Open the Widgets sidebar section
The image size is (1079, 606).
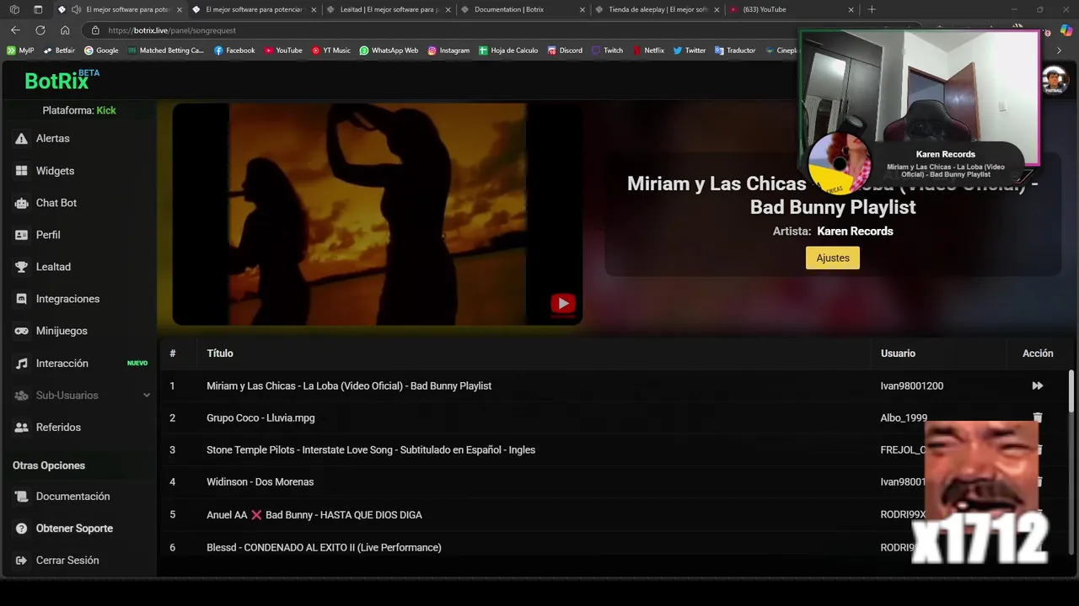click(55, 171)
